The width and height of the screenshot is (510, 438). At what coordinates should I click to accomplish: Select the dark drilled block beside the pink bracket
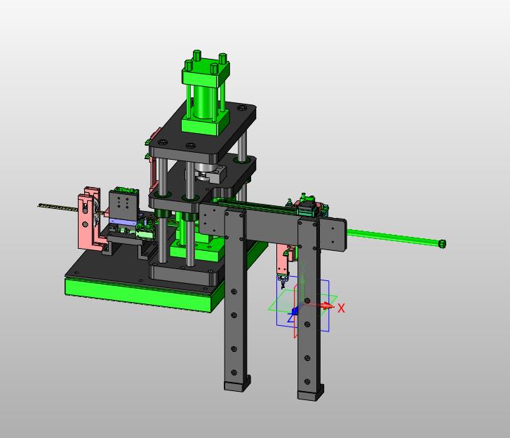(x=123, y=205)
